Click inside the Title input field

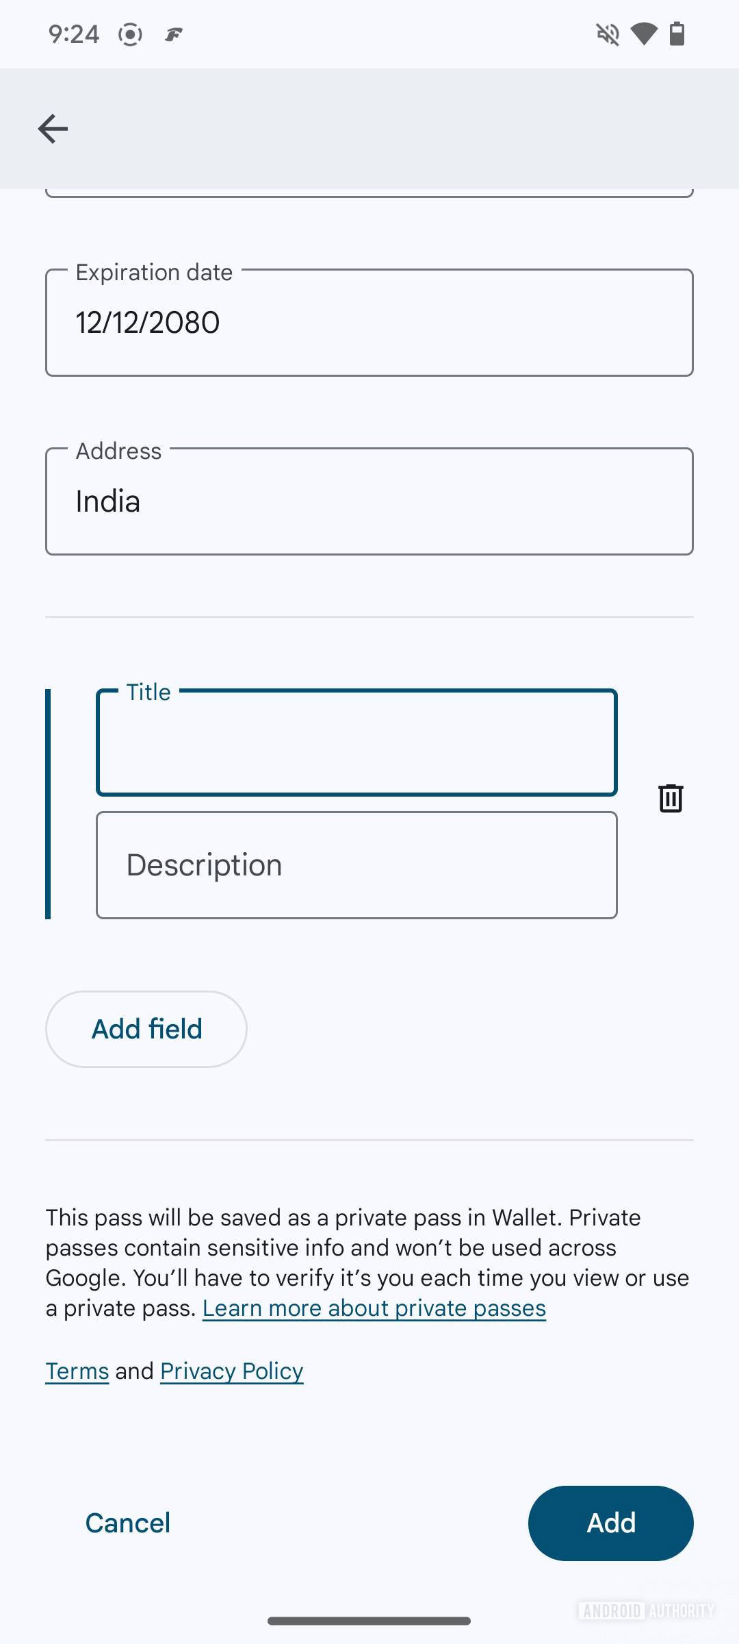tap(356, 743)
